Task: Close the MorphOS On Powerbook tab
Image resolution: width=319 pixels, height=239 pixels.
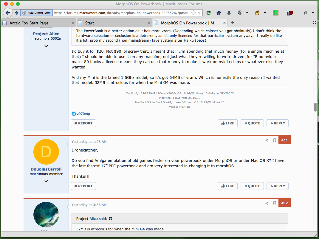Action: pyautogui.click(x=224, y=23)
